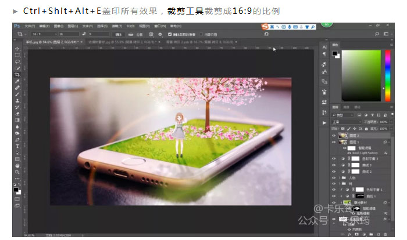The width and height of the screenshot is (407, 240).
Task: Select the Crop tool in left toolbar
Action: [x=17, y=75]
